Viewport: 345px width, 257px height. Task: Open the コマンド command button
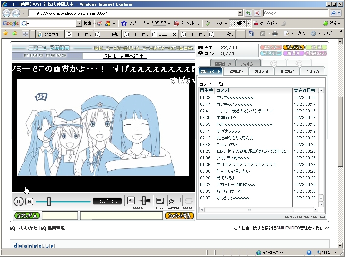click(x=27, y=216)
